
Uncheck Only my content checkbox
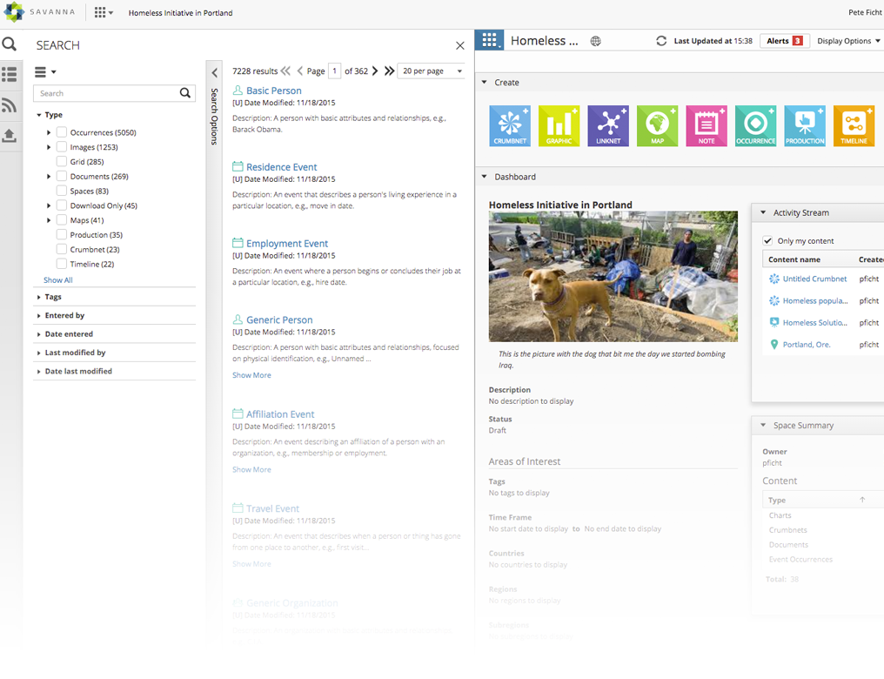pos(767,241)
